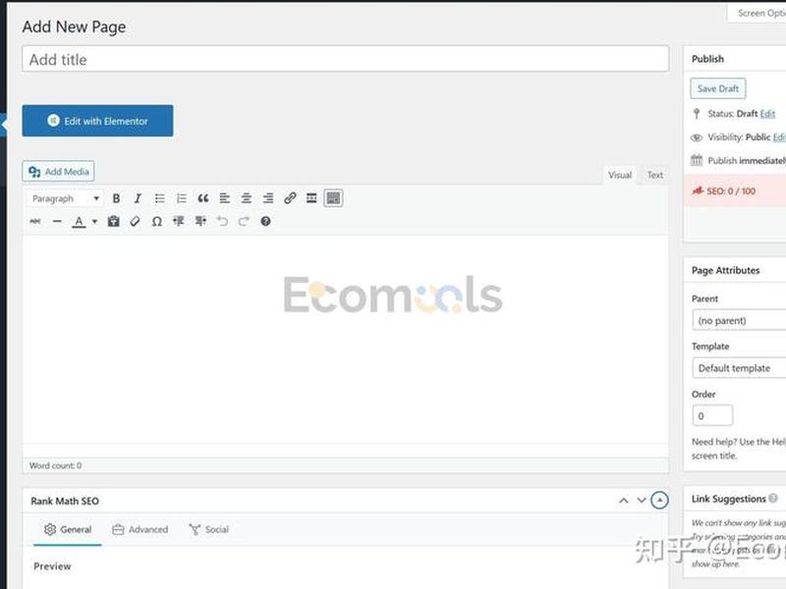Toggle the toolbar kitchen sink button
The height and width of the screenshot is (589, 786).
pyautogui.click(x=333, y=198)
